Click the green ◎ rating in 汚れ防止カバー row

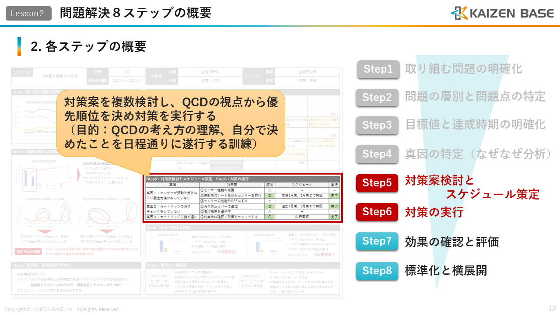(269, 206)
